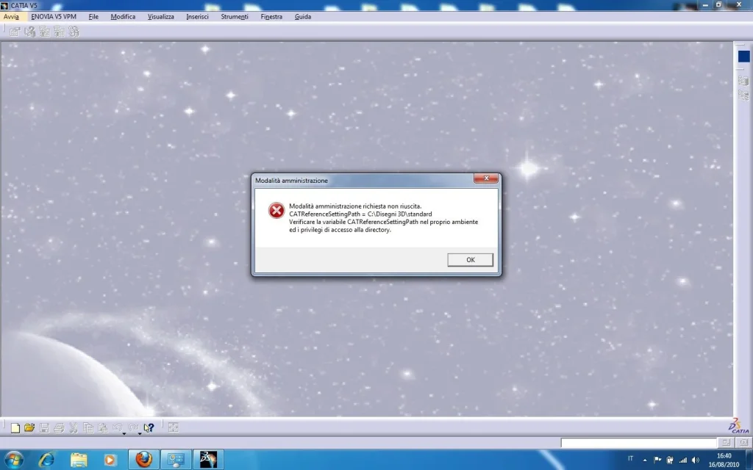The height and width of the screenshot is (470, 753).
Task: Click the volume speaker icon in system tray
Action: 696,460
